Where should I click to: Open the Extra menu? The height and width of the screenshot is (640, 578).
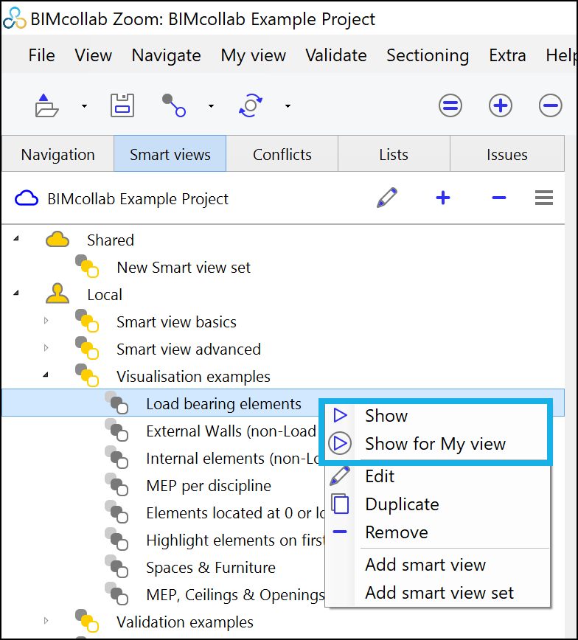point(507,55)
